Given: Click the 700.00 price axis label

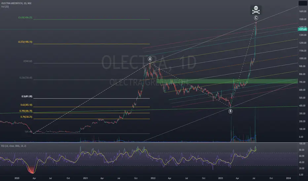Looking at the screenshot, I should [x=303, y=82].
